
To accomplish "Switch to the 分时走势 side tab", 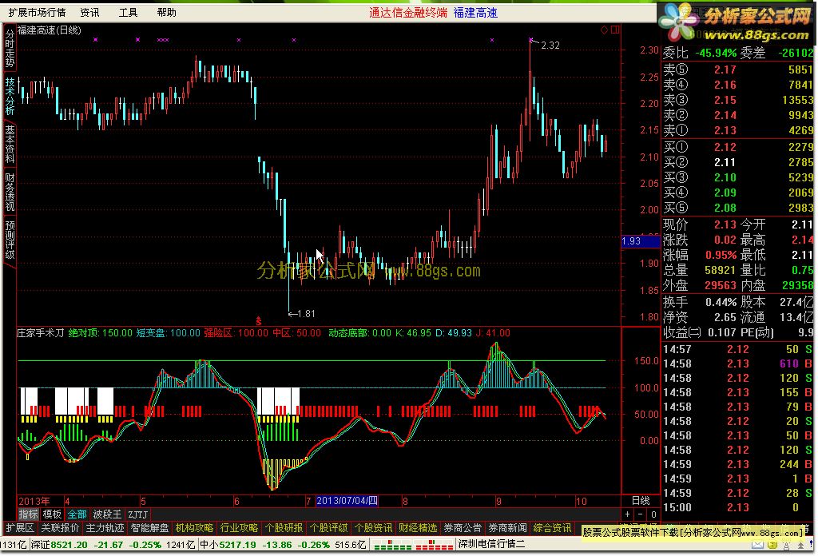I will point(10,48).
